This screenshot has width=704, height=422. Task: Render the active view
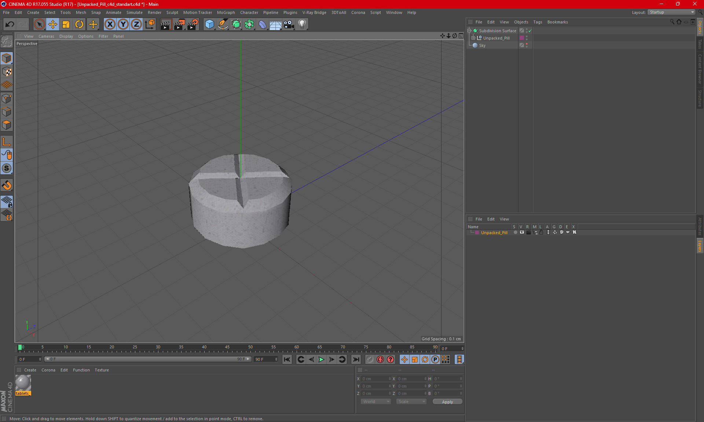point(166,24)
